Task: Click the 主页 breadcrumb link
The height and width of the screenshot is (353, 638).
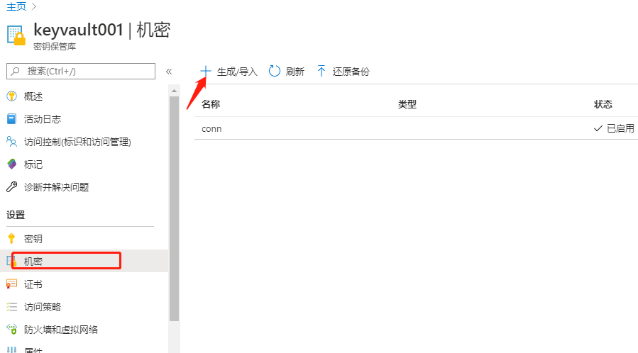Action: [16, 6]
